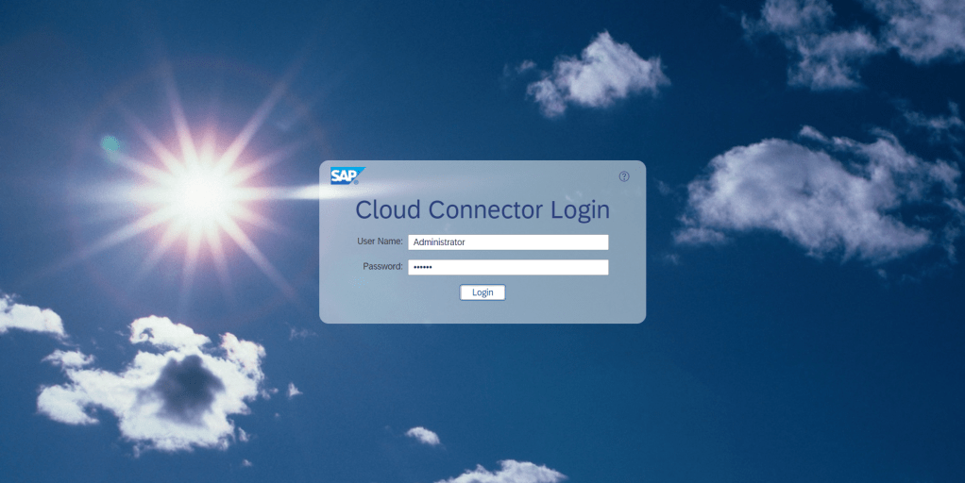Click the Login button
965x483 pixels.
click(482, 292)
